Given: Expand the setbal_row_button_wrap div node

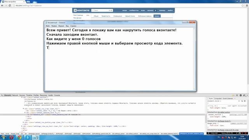Looking at the screenshot, I should point(23,122).
